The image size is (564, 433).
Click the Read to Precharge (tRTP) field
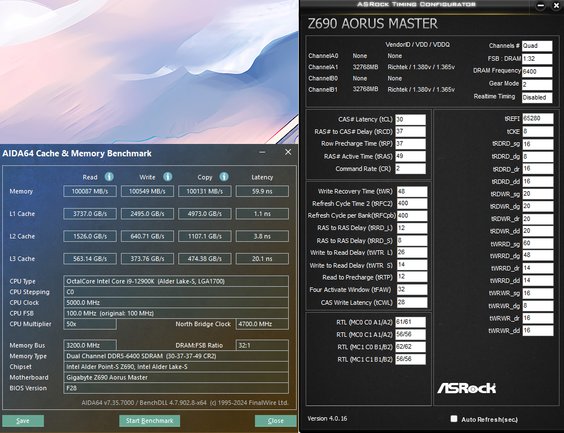(412, 277)
